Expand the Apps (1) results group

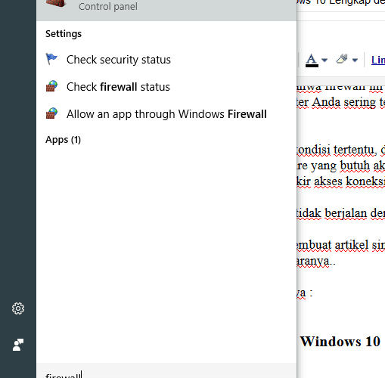tap(63, 140)
